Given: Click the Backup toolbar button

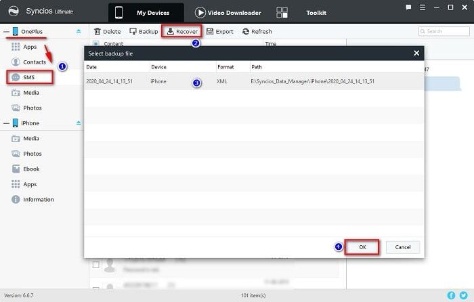Looking at the screenshot, I should 144,31.
